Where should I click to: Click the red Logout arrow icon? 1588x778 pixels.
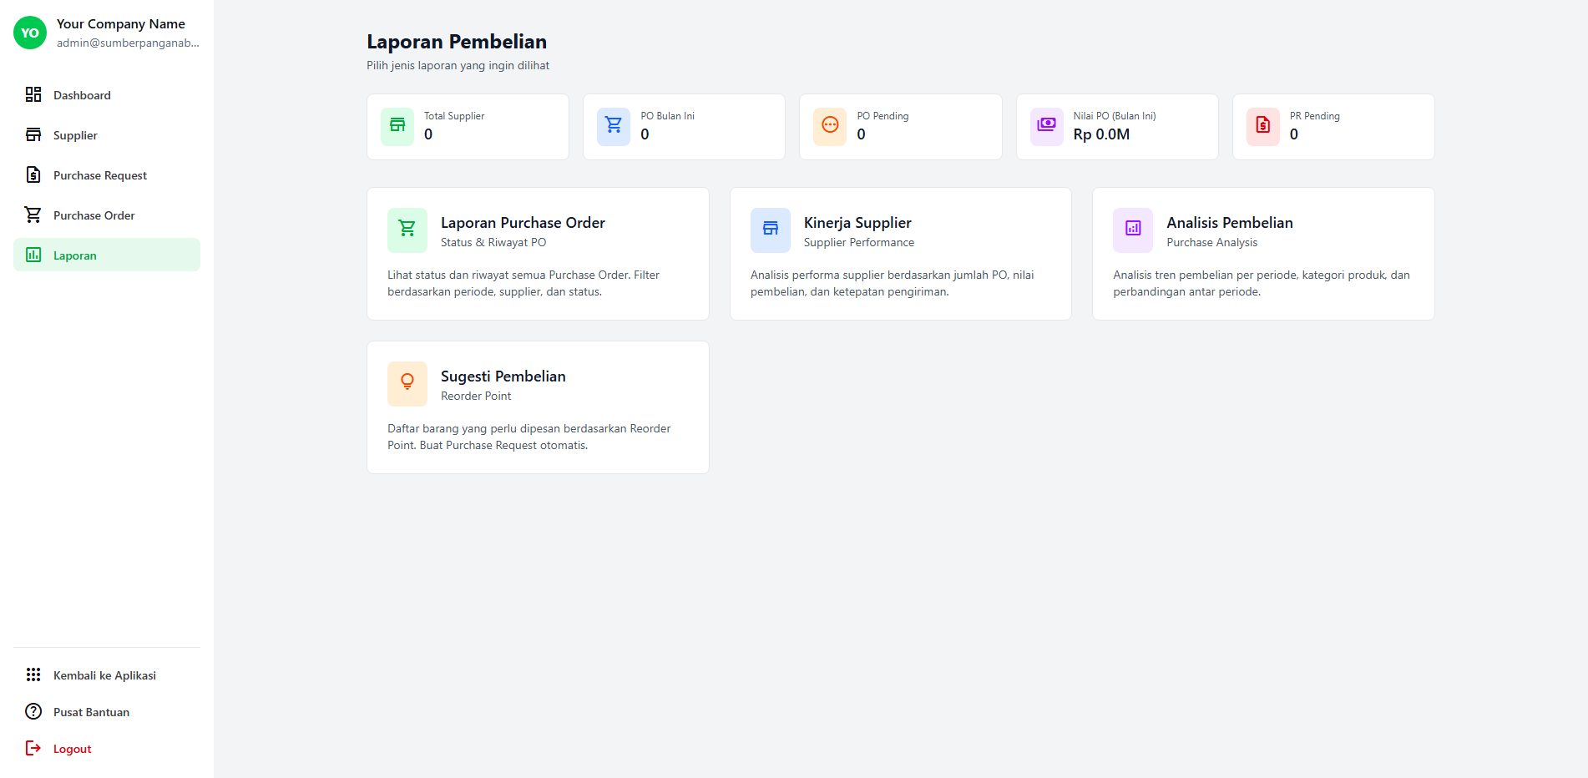33,749
